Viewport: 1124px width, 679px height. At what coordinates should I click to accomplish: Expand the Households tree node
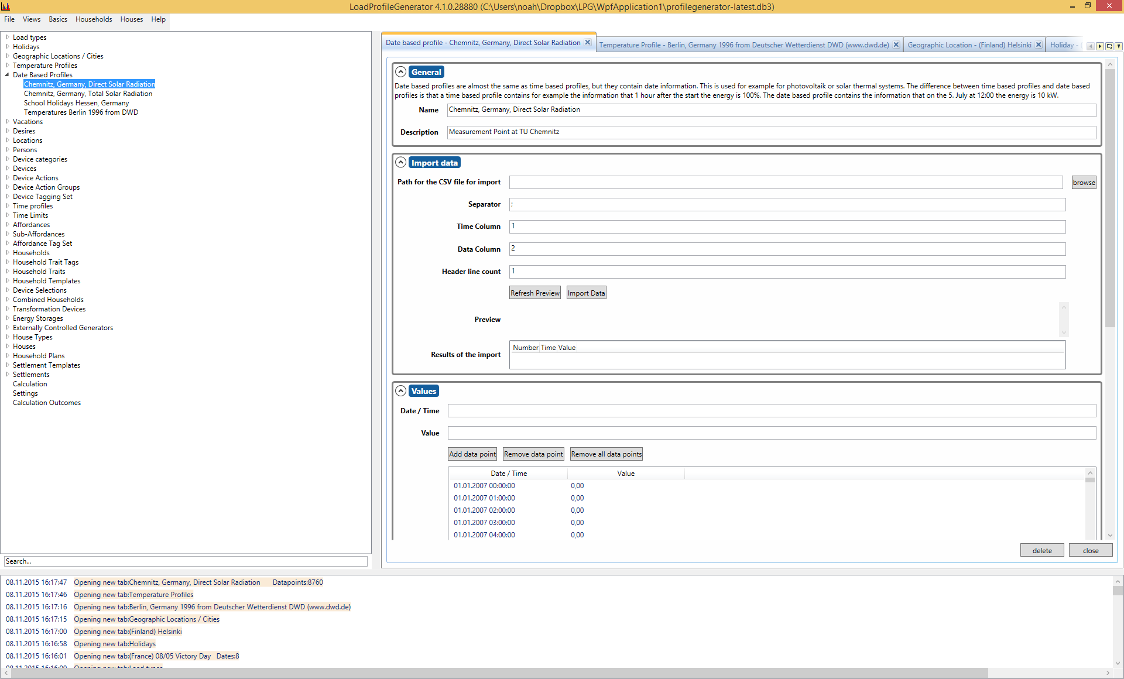[x=7, y=253]
